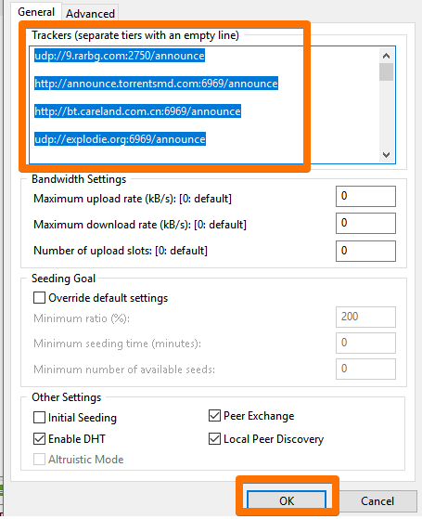Screen dimensions: 422x519
Task: Check the Initial Seeding option
Action: [39, 417]
